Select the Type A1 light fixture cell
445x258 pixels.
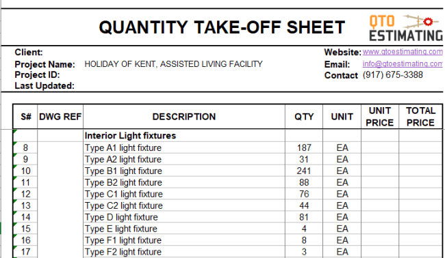click(184, 147)
